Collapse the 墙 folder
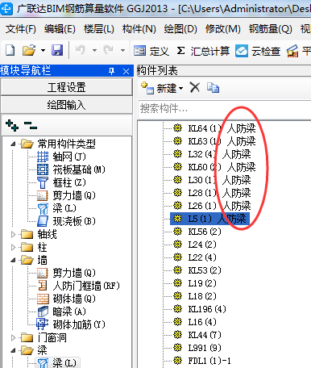The height and width of the screenshot is (368, 311). [x=13, y=260]
